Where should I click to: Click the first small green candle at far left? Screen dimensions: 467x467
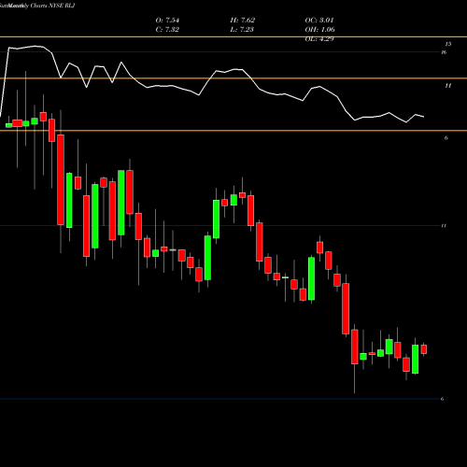pyautogui.click(x=8, y=125)
